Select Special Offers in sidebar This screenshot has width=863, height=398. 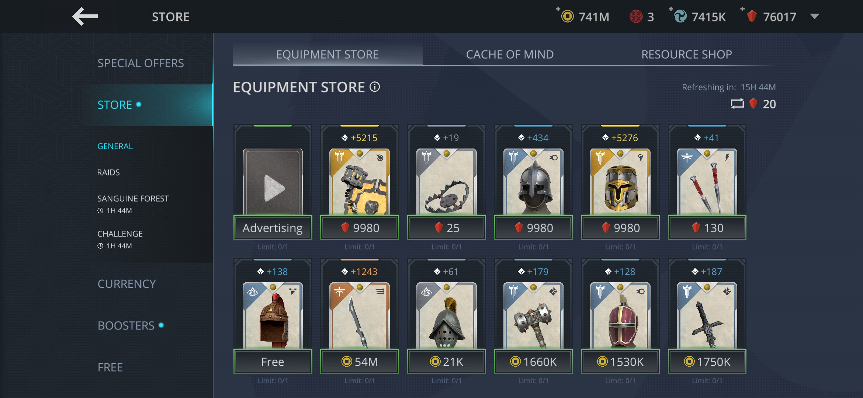pos(141,63)
